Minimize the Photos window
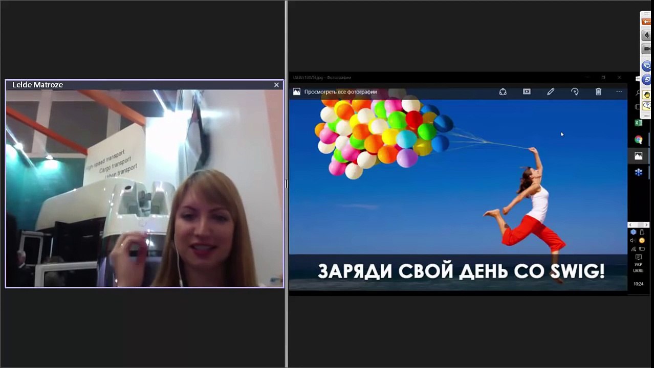The image size is (654, 368). 587,78
